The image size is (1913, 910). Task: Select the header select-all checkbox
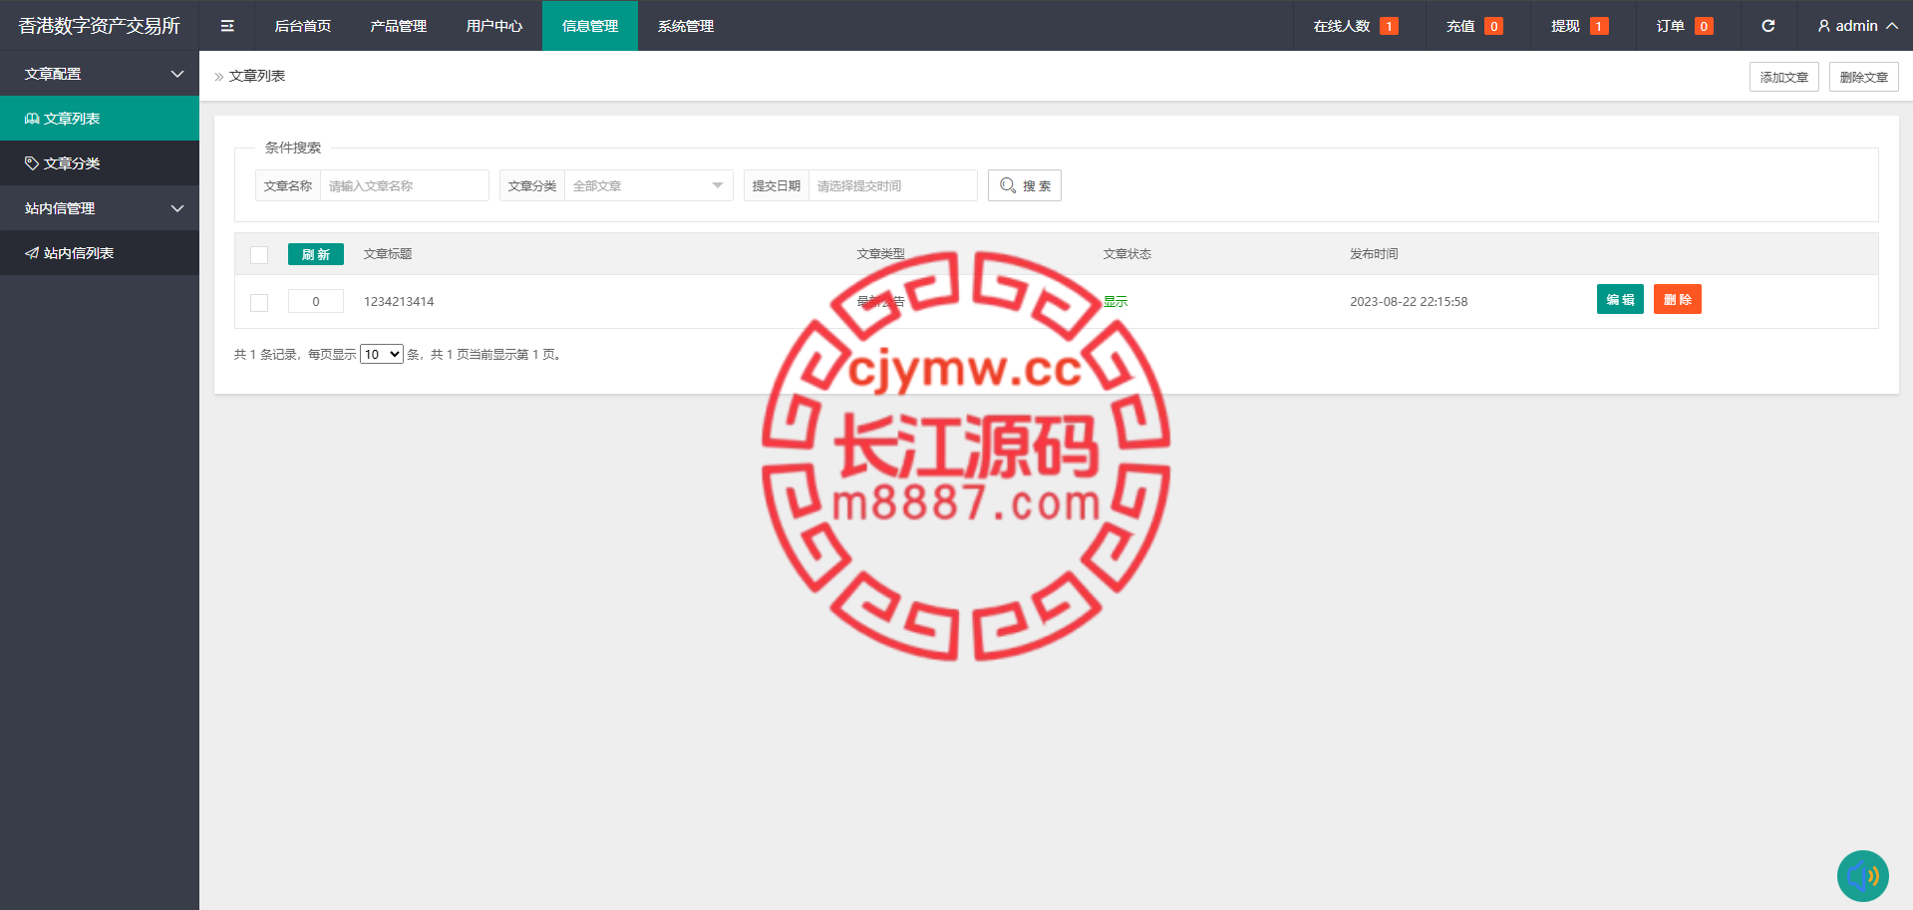(x=259, y=255)
